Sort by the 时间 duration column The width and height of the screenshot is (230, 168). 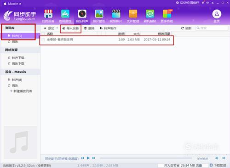point(121,34)
